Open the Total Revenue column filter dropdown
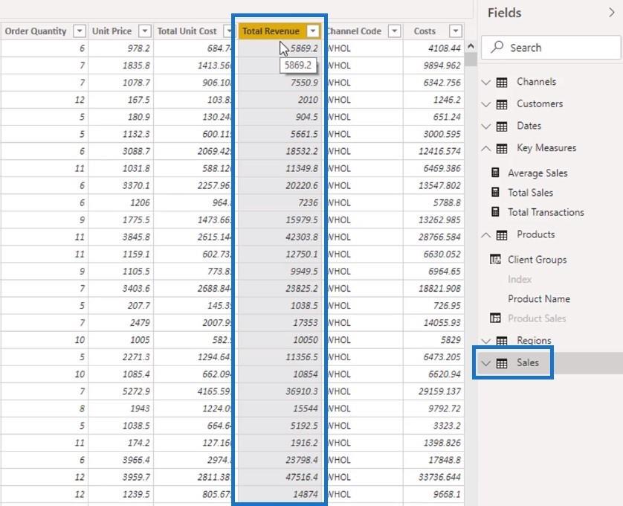This screenshot has width=623, height=506. 313,31
